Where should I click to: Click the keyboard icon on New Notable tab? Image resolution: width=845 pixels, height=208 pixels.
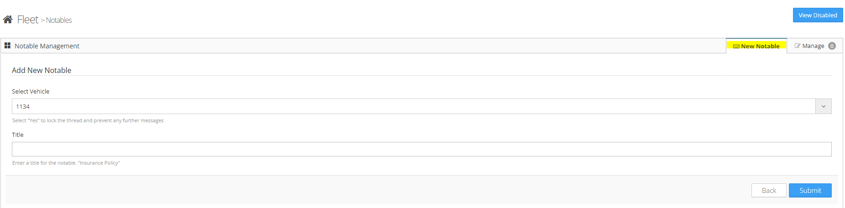pyautogui.click(x=736, y=47)
